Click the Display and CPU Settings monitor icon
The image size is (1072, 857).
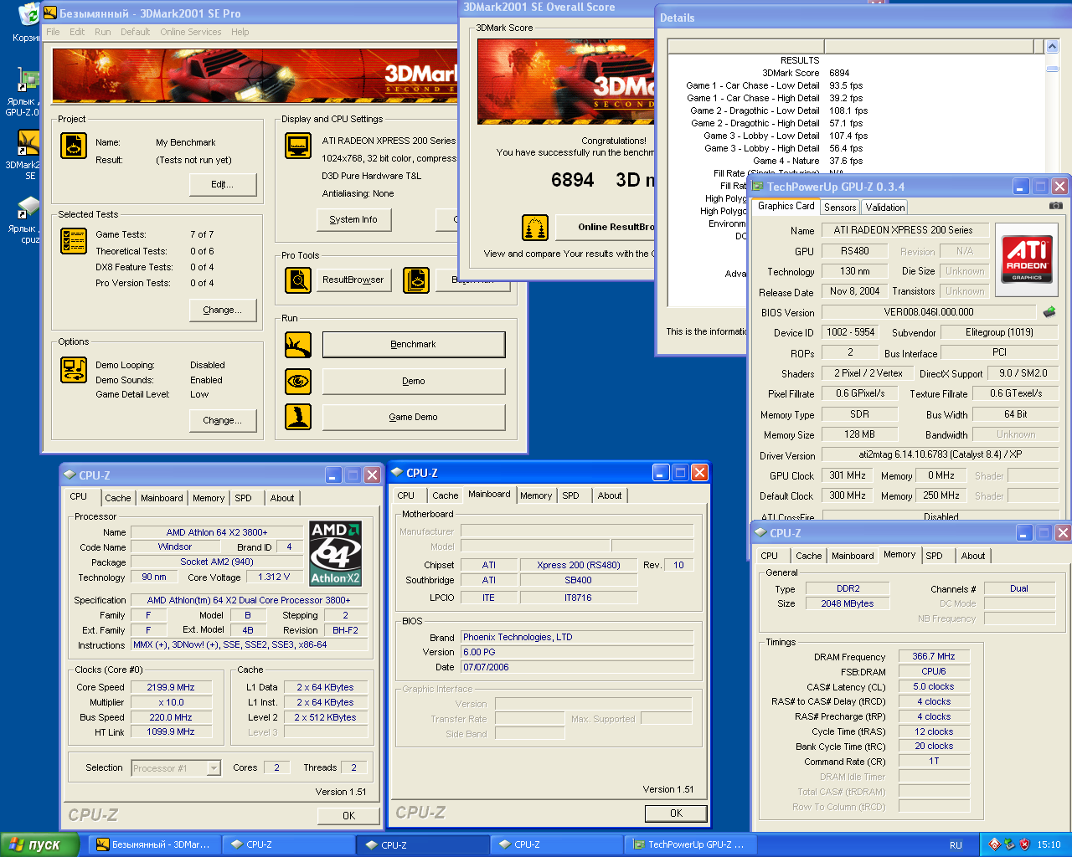(x=298, y=146)
